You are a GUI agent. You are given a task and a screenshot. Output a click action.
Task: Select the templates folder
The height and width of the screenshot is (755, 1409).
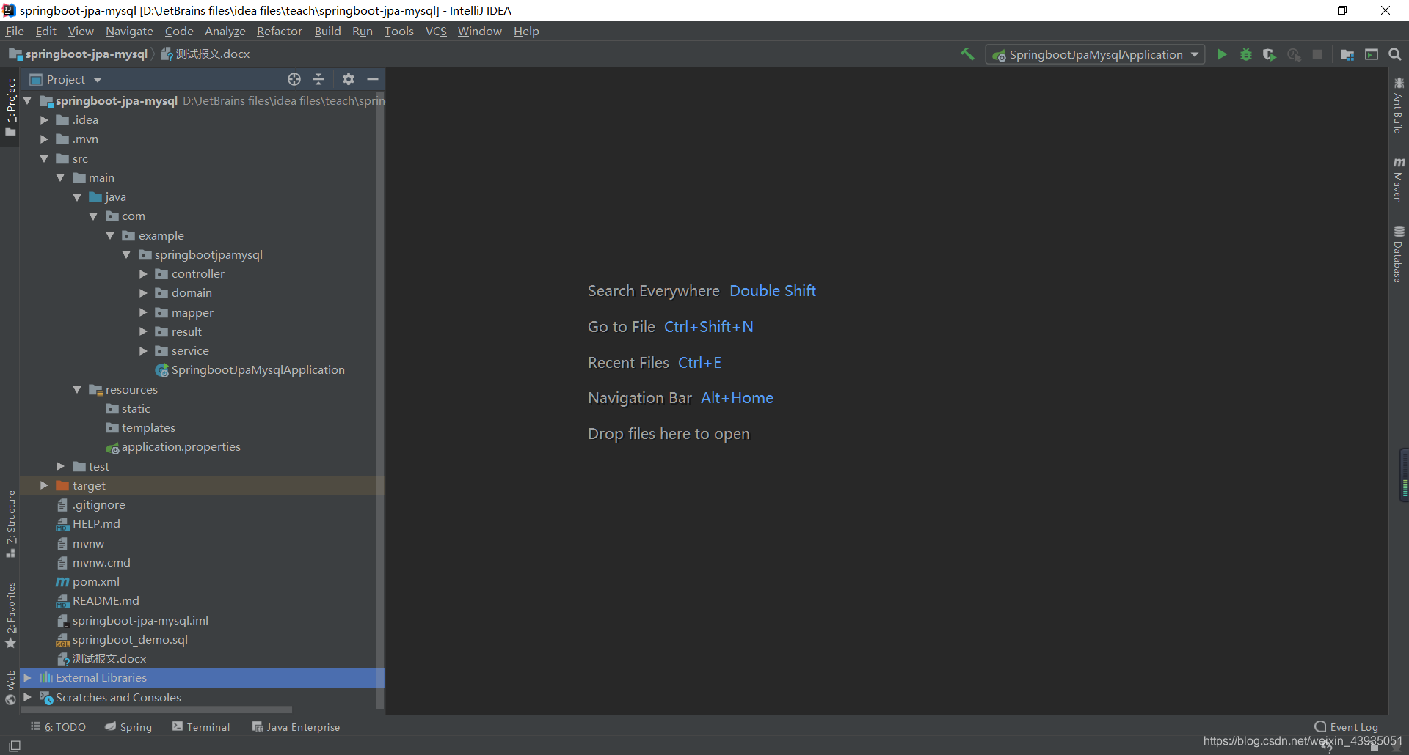tap(140, 428)
